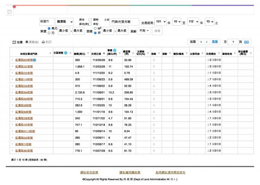Open the start year 101 dropdown
Screen dimensions: 260x185
coord(160,22)
